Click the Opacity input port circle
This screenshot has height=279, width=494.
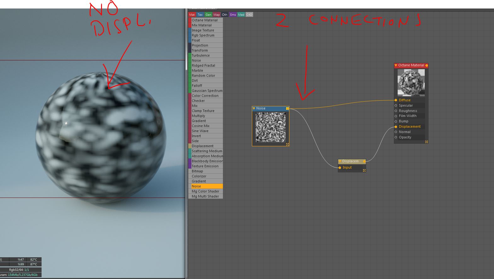tap(396, 137)
